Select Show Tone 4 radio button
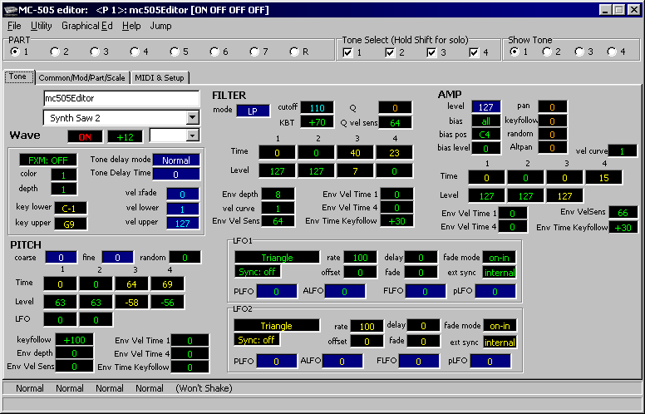This screenshot has height=414, width=645. coord(612,52)
